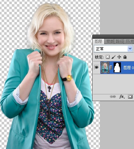
Task: Open fx layer style menu
Action: [122, 97]
